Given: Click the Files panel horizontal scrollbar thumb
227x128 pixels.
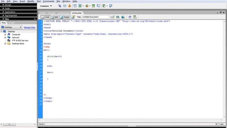Looking at the screenshot, I should click(x=9, y=124).
